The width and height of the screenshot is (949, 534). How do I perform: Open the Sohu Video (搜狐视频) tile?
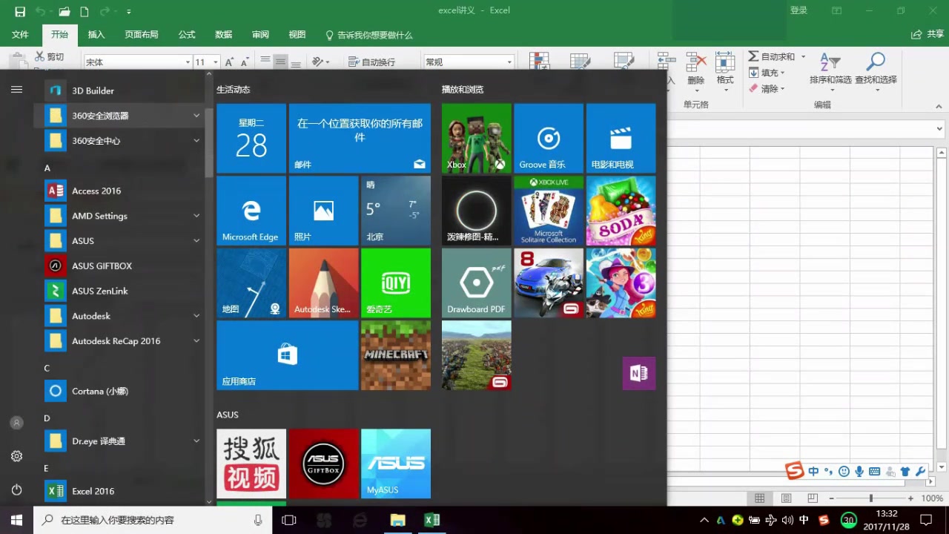[251, 464]
